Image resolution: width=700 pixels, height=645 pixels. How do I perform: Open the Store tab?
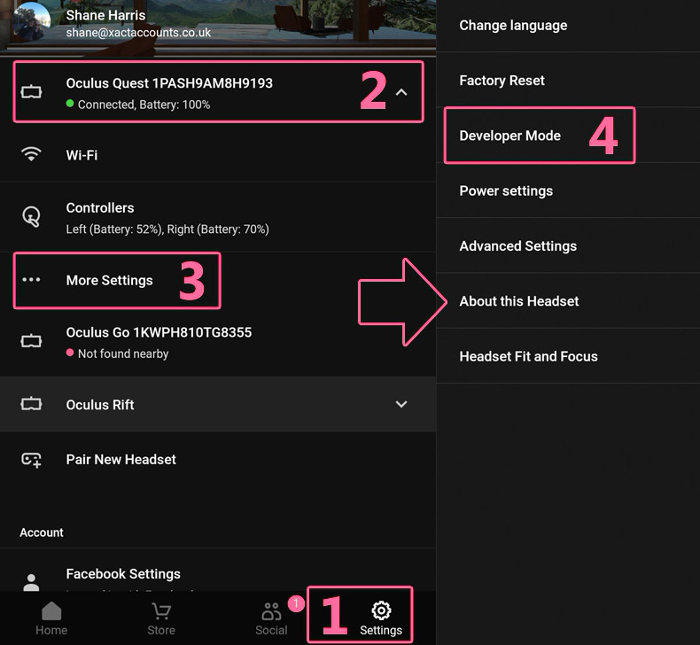click(x=161, y=618)
